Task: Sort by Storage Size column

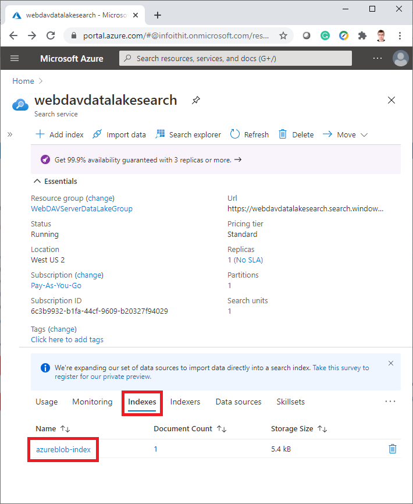Action: (299, 429)
